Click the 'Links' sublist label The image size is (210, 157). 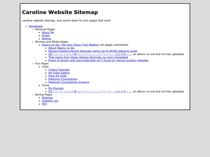[45, 67]
